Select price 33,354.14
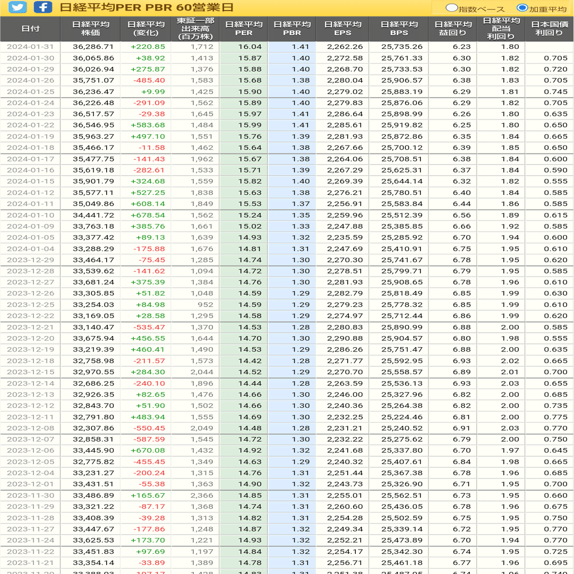The height and width of the screenshot is (574, 574). coord(93,563)
